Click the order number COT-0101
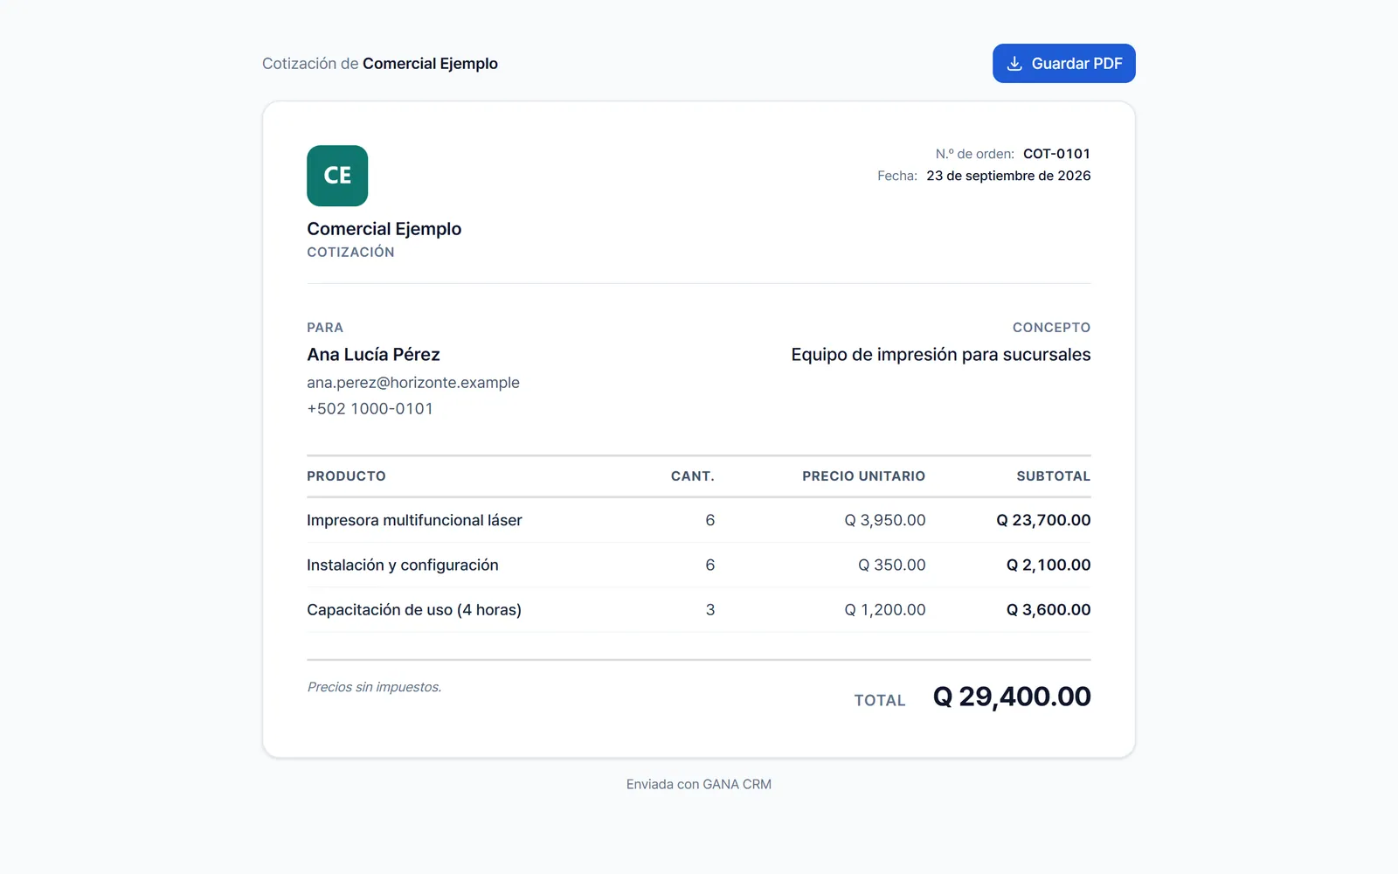The image size is (1398, 874). coord(1056,154)
